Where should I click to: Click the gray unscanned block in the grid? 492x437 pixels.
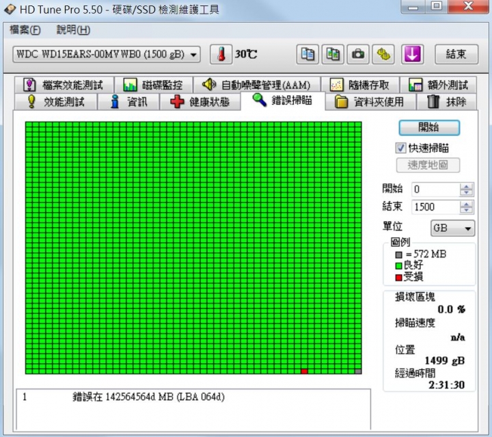pyautogui.click(x=358, y=371)
